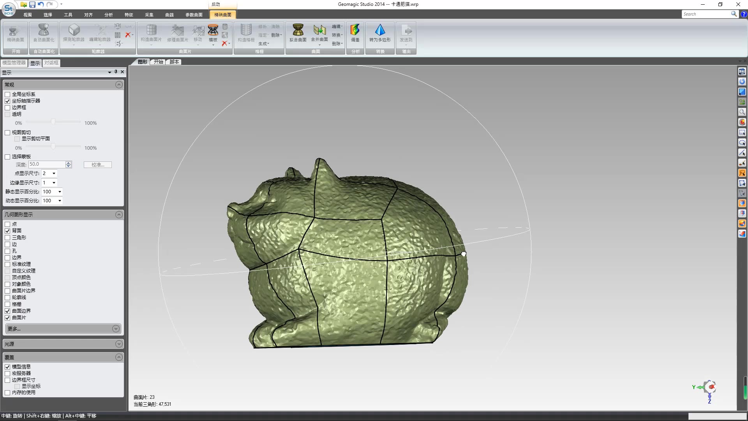Click the 透明 transparency slider handle
The height and width of the screenshot is (421, 748).
[x=53, y=122]
